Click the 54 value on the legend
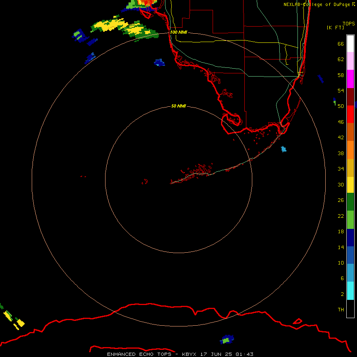The image size is (357, 357). tap(341, 90)
